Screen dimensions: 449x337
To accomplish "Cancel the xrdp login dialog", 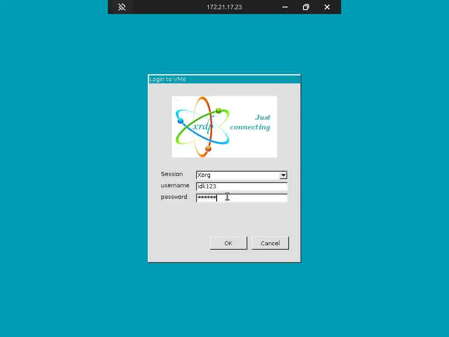I will pyautogui.click(x=270, y=243).
